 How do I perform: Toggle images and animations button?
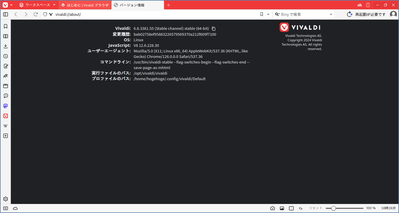(282, 208)
